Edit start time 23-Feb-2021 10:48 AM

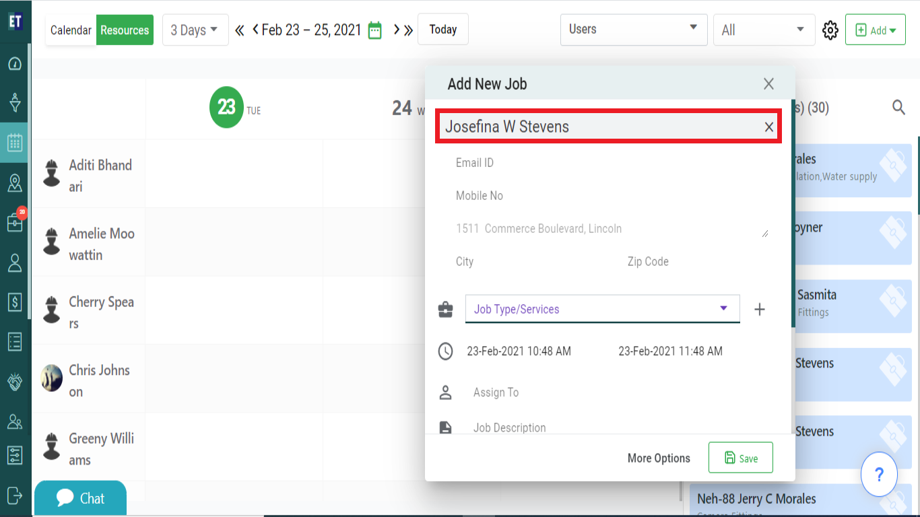[x=519, y=351]
